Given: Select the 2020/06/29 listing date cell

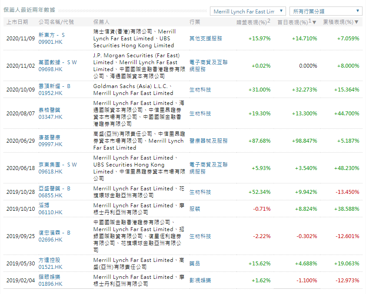Looking at the screenshot, I should pyautogui.click(x=20, y=140).
